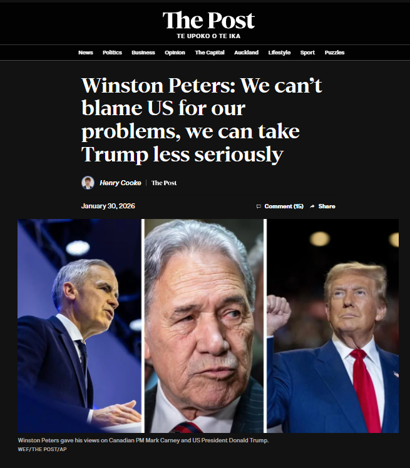
Task: Open the Lifestyle section
Action: click(x=280, y=53)
